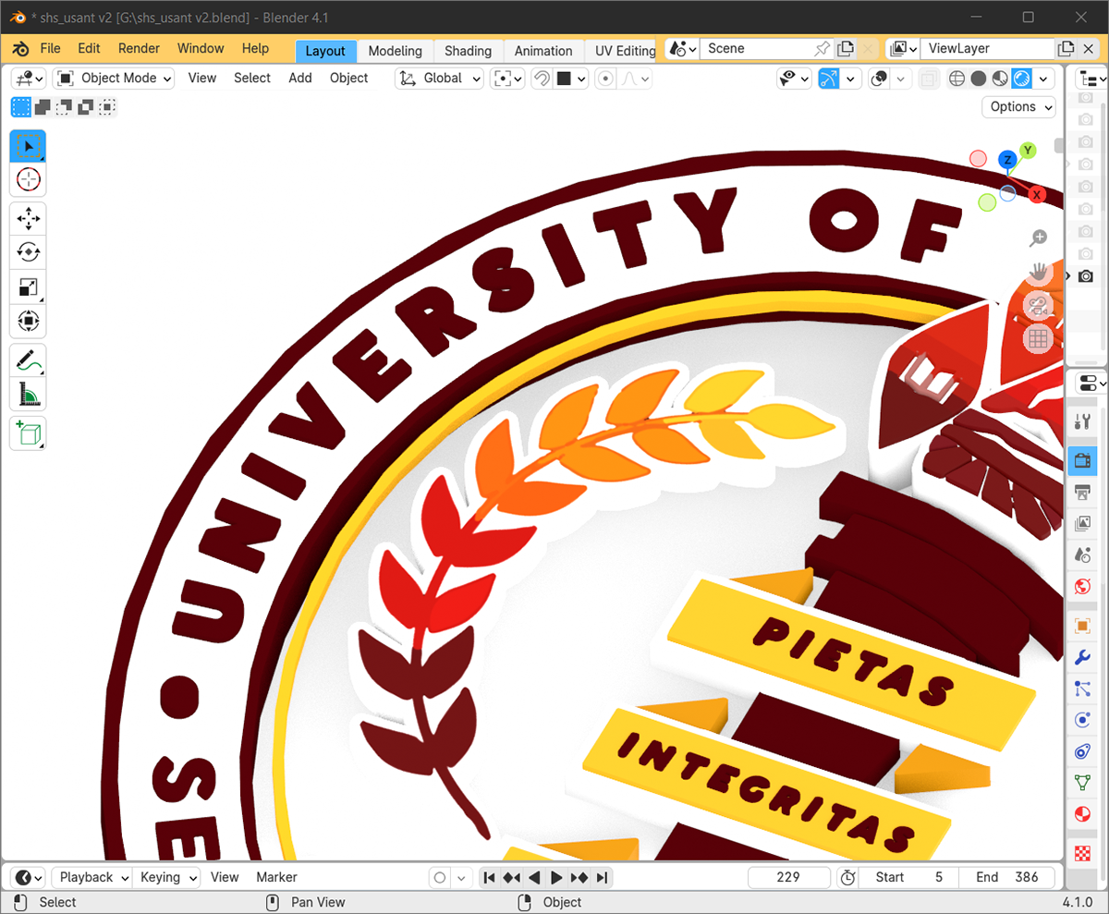
Task: Activate the Transform tool
Action: tap(28, 322)
